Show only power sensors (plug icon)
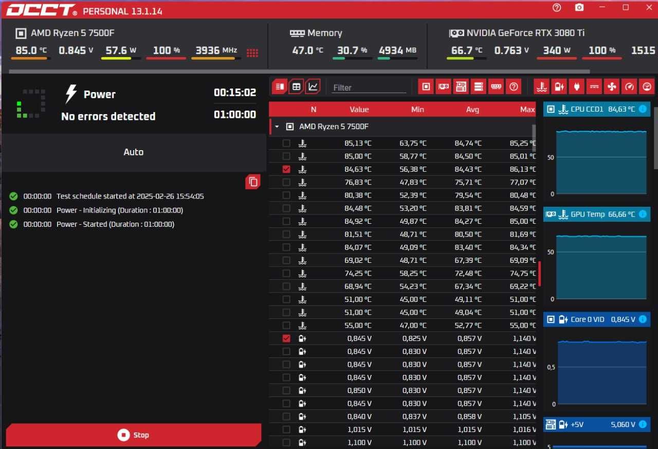Screen dimensions: 658x449 pyautogui.click(x=576, y=86)
